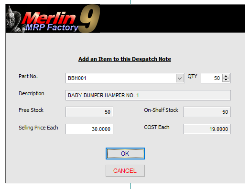Viewport: 250px width, 189px height.
Task: Click the QTY label
Action: [192, 76]
